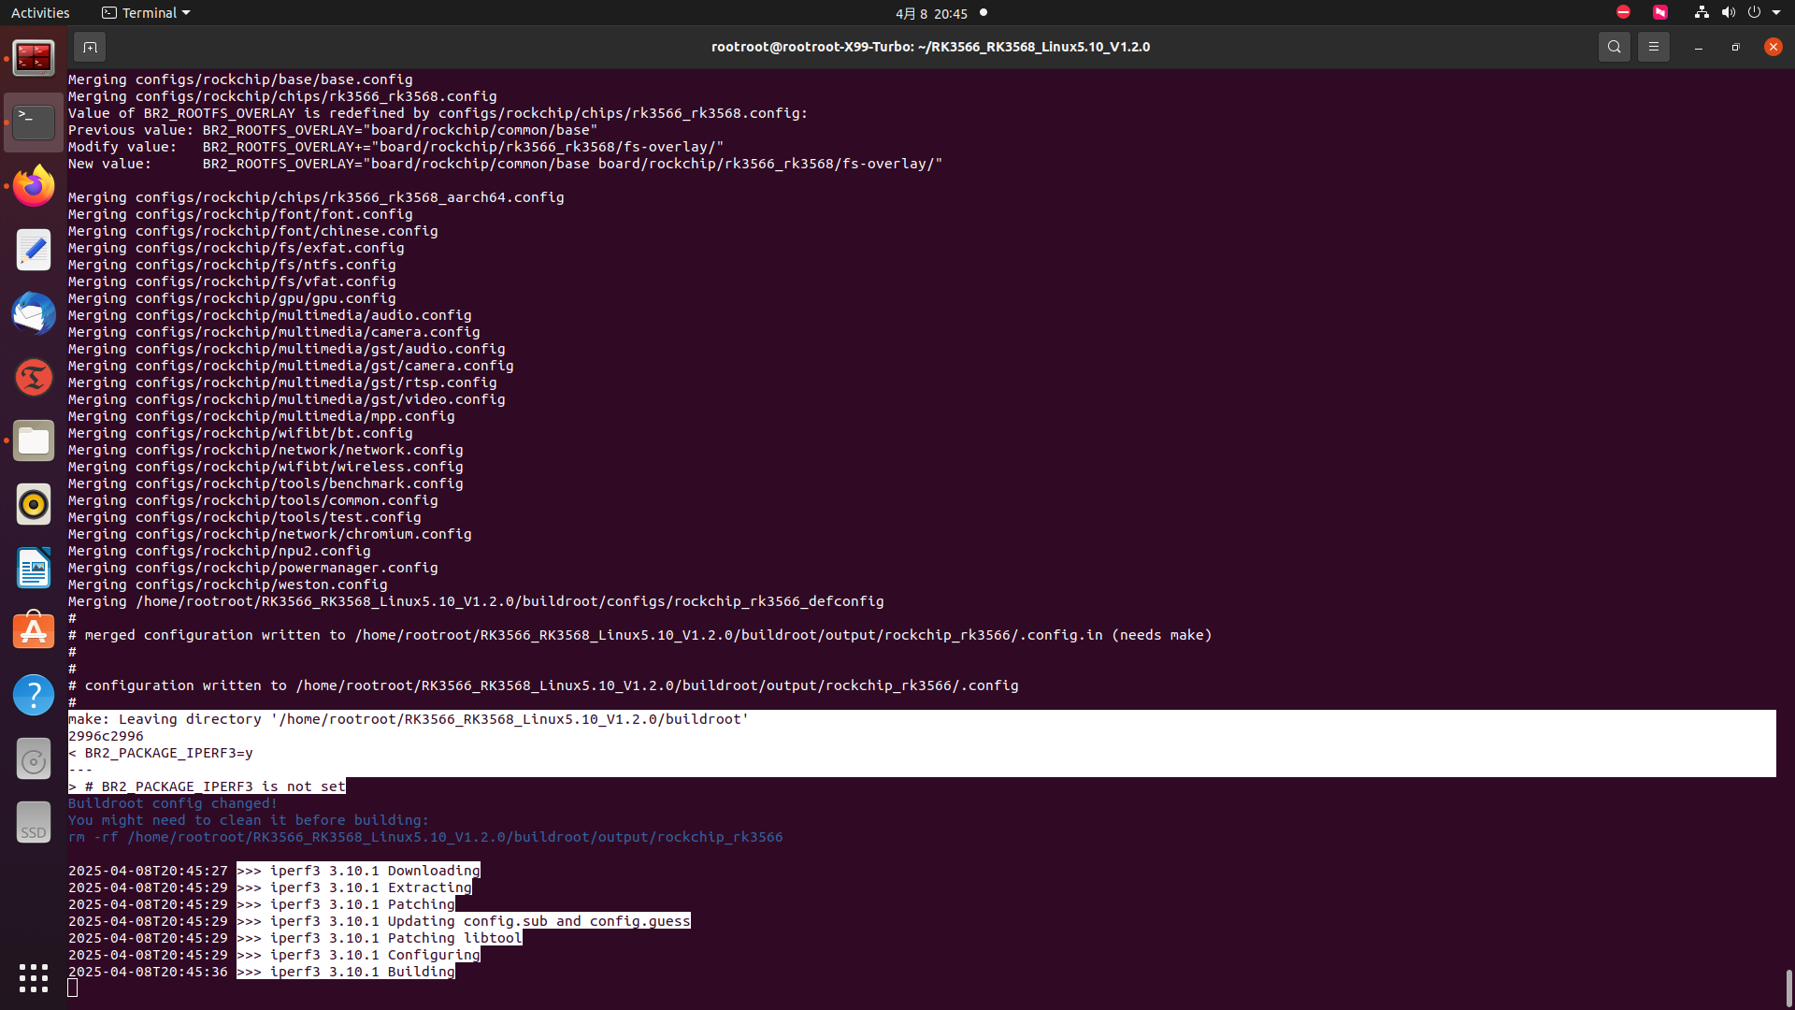Open new terminal tab button
The image size is (1795, 1010).
point(90,47)
